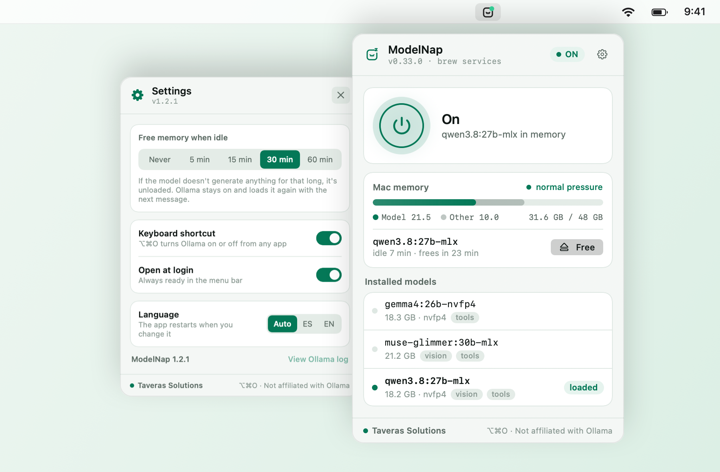Select the muse-glimmer:30b-mlx model row
The image size is (720, 472).
coord(488,349)
